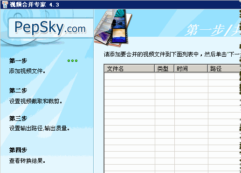Click the app icon in title bar
Screen dimensions: 241x173
point(5,4)
